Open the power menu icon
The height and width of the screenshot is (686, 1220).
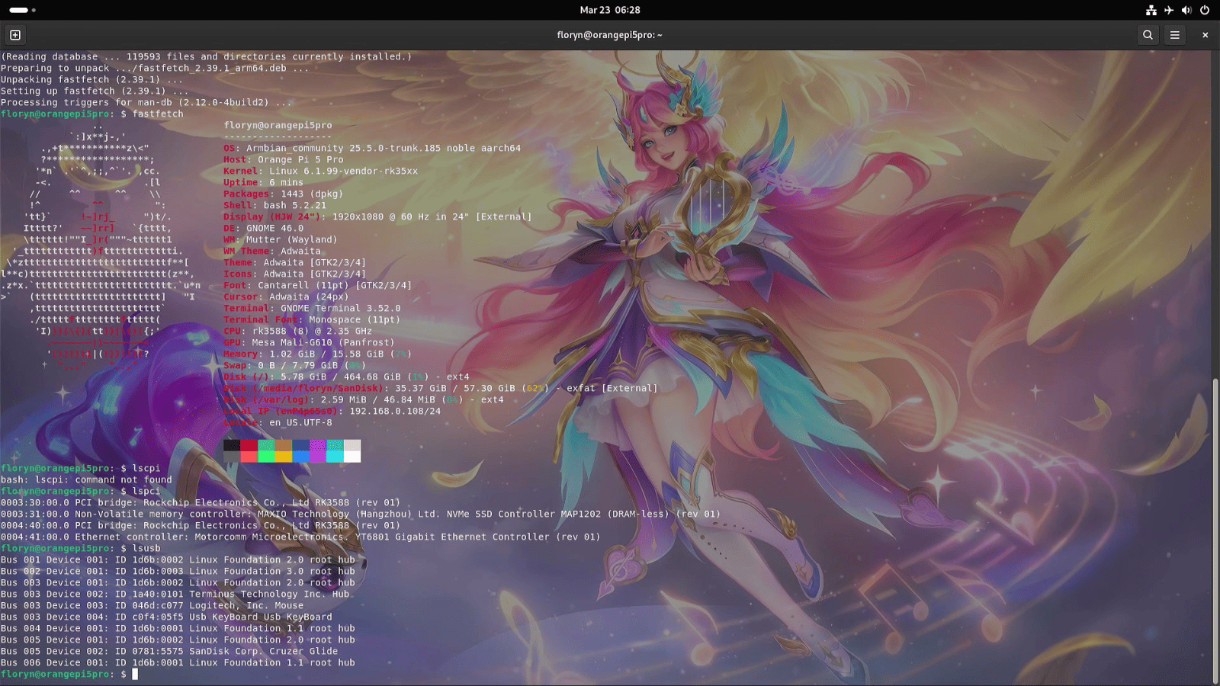pyautogui.click(x=1205, y=10)
